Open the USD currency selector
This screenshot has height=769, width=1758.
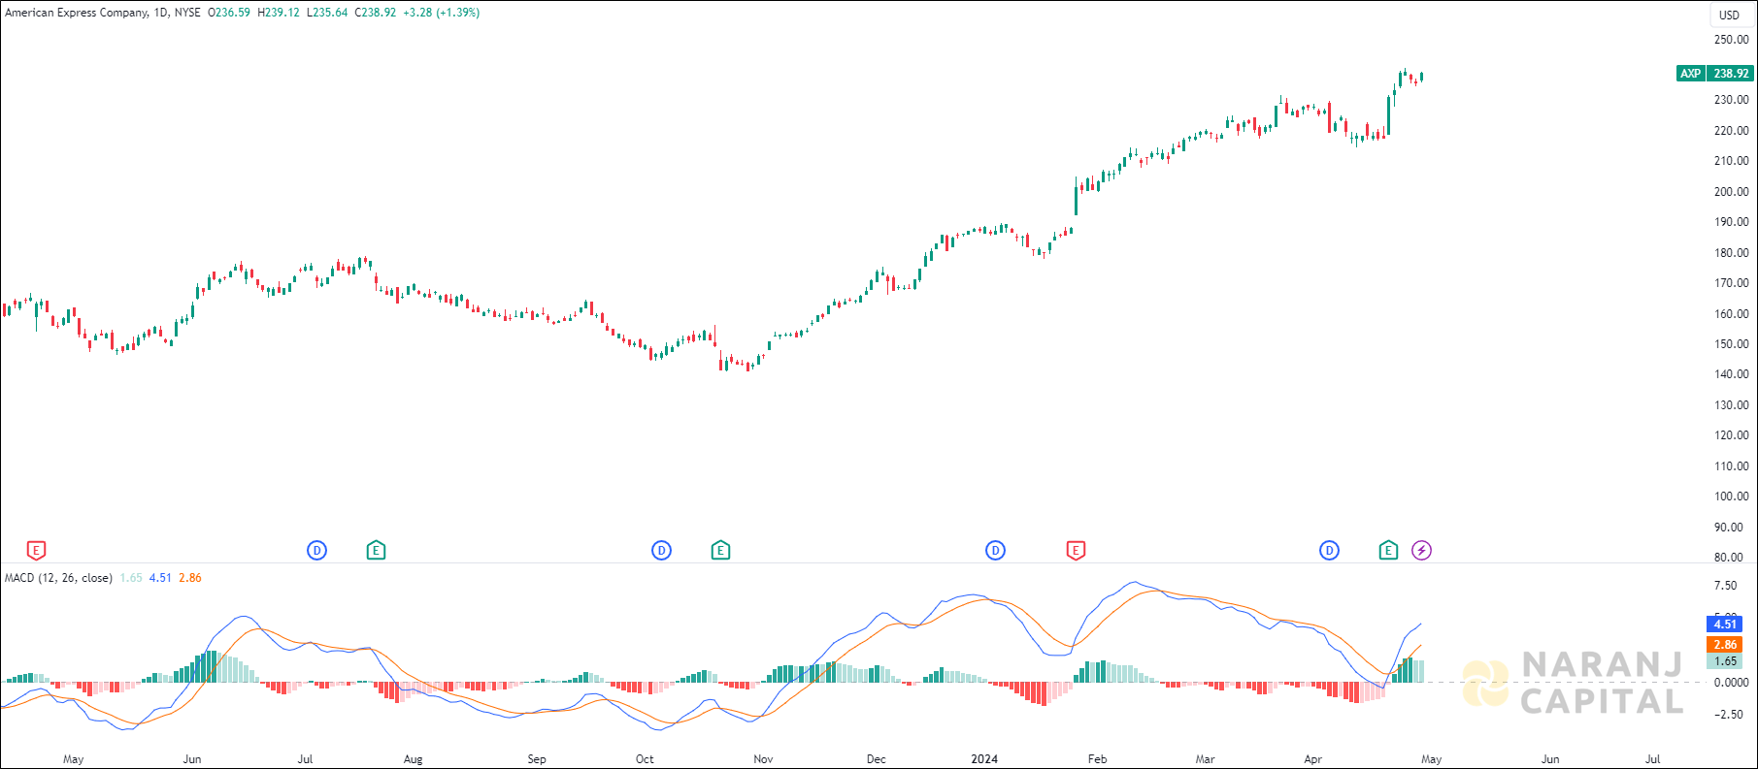[x=1729, y=15]
